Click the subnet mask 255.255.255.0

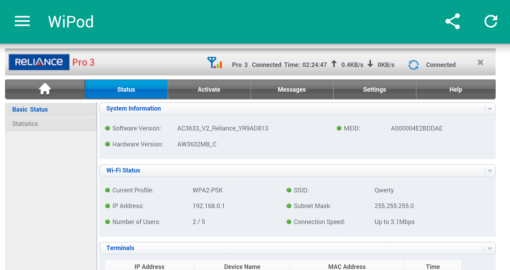tap(394, 206)
